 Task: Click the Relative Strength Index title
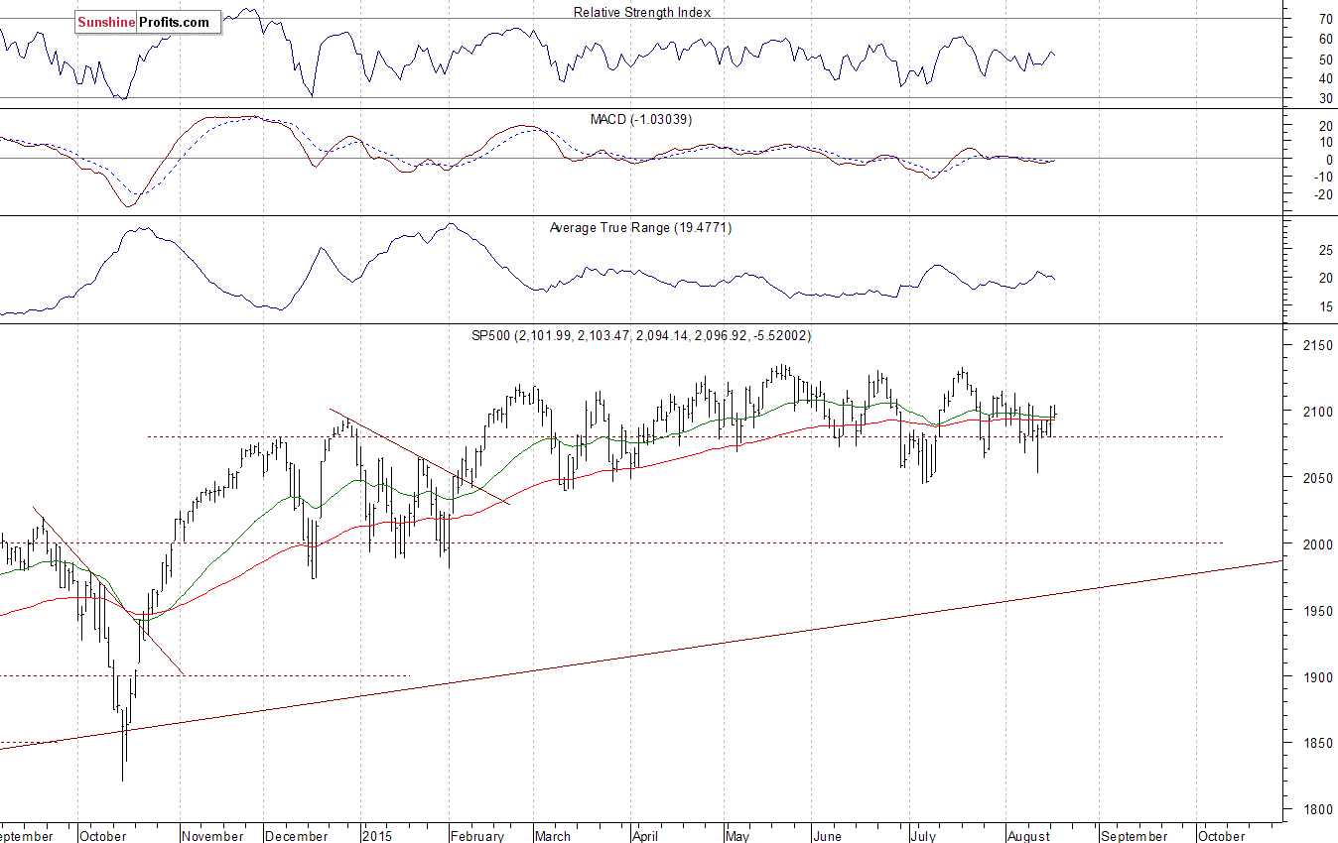pos(642,12)
